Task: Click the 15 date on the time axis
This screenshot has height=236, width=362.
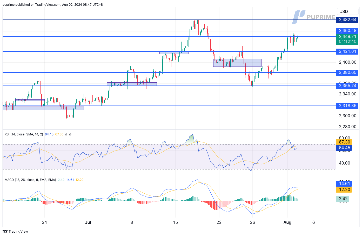Action: [175, 222]
